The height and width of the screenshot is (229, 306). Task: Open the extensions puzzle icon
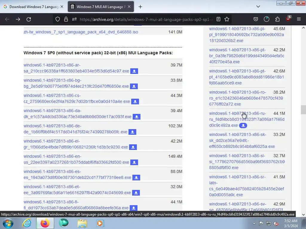pyautogui.click(x=277, y=19)
